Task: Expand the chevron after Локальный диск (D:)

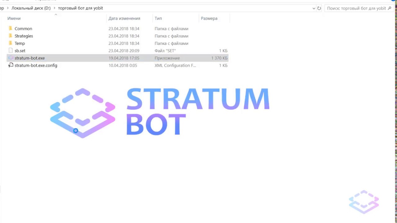Action: (x=55, y=8)
